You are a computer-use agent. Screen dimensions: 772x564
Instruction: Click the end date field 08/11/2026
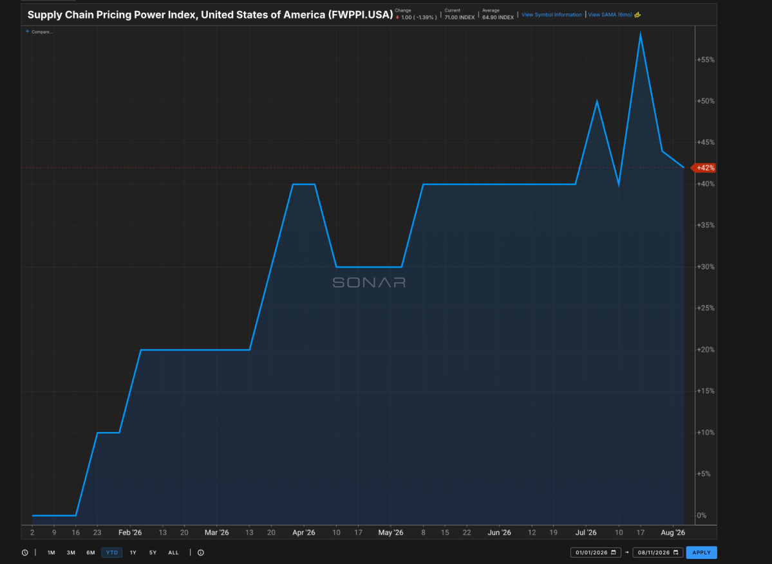pyautogui.click(x=658, y=552)
